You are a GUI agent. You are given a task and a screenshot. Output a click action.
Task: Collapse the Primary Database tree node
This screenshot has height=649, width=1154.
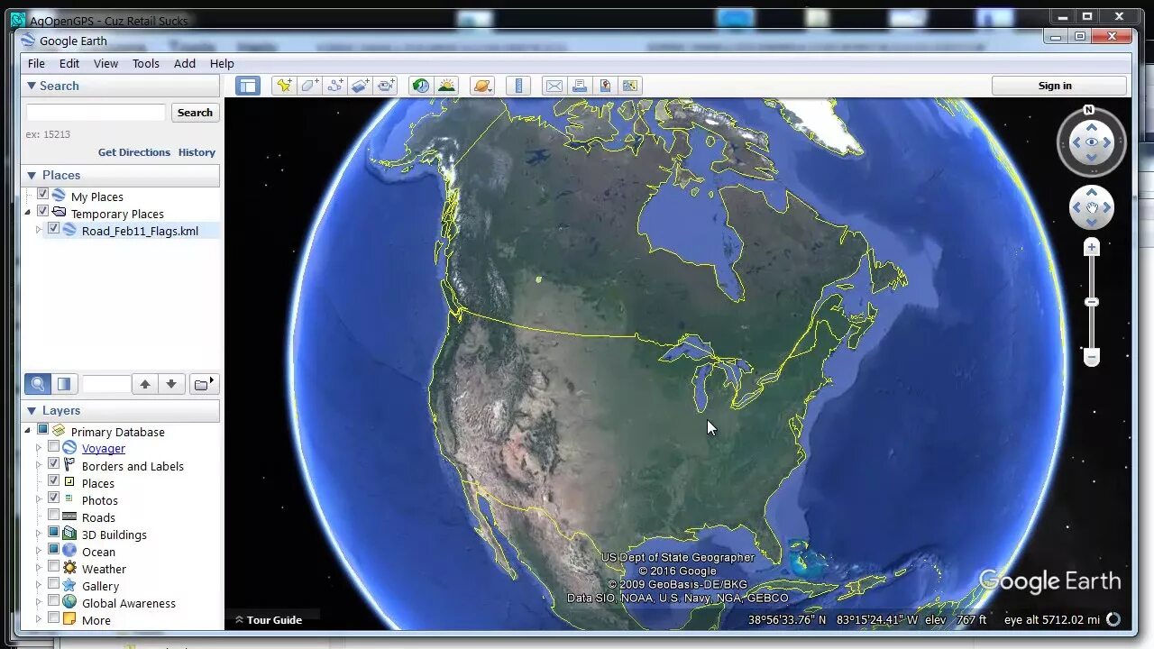(x=28, y=431)
